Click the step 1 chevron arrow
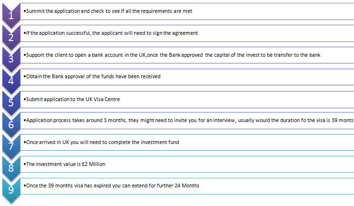The image size is (354, 206). tap(11, 16)
